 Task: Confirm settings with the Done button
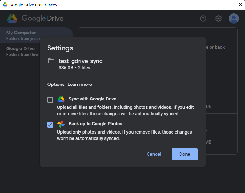pos(185,154)
